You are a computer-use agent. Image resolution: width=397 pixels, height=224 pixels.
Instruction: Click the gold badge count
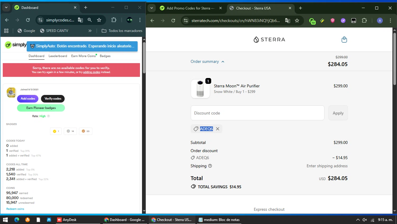click(x=56, y=131)
